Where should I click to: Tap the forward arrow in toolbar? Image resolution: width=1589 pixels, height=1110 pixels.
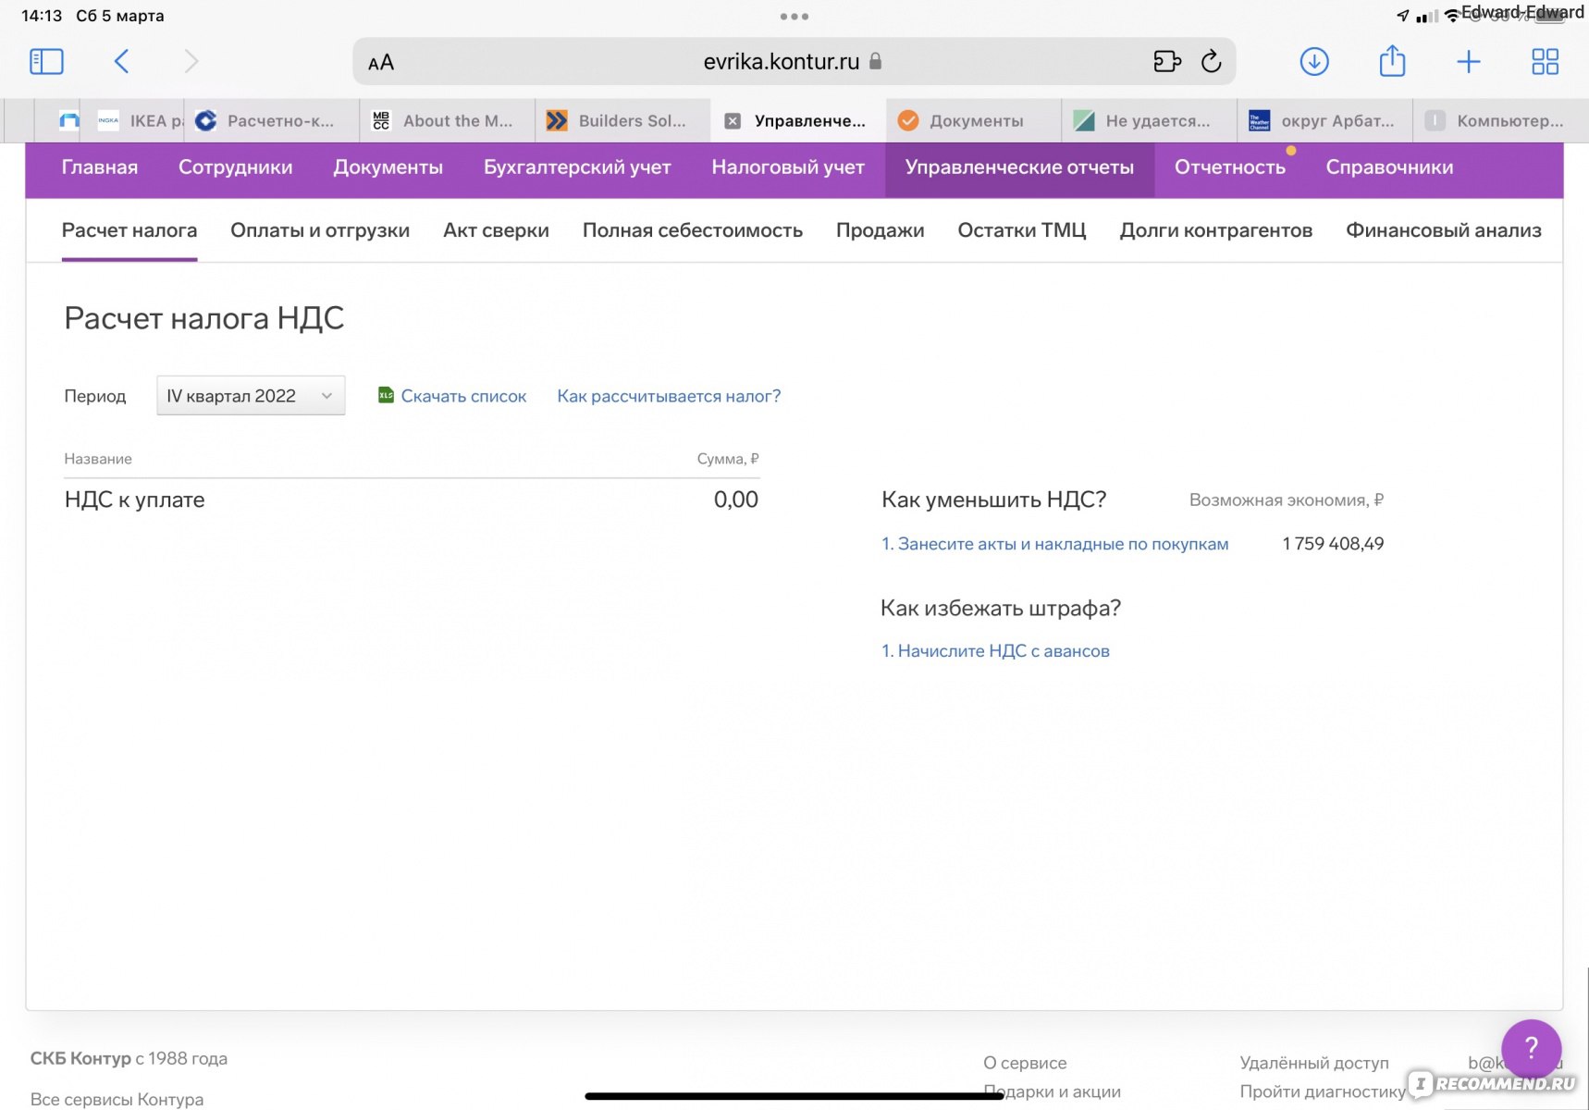pos(191,62)
